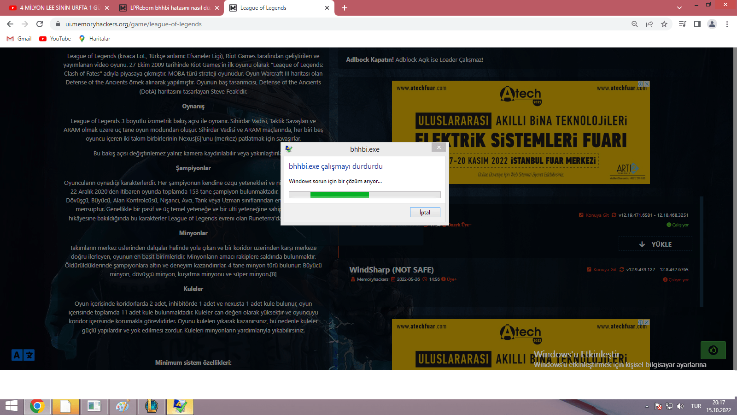Click Konuya Git link for WindSharp

tap(602, 269)
